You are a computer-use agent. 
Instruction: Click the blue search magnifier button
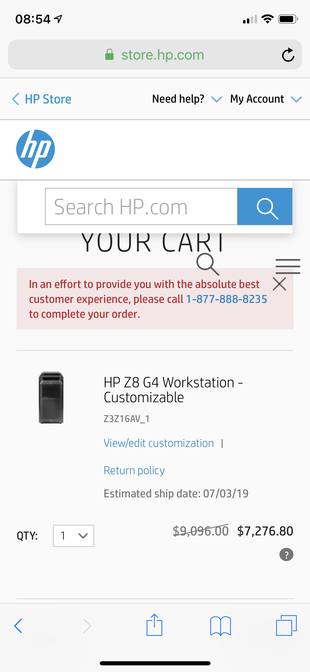pyautogui.click(x=265, y=207)
